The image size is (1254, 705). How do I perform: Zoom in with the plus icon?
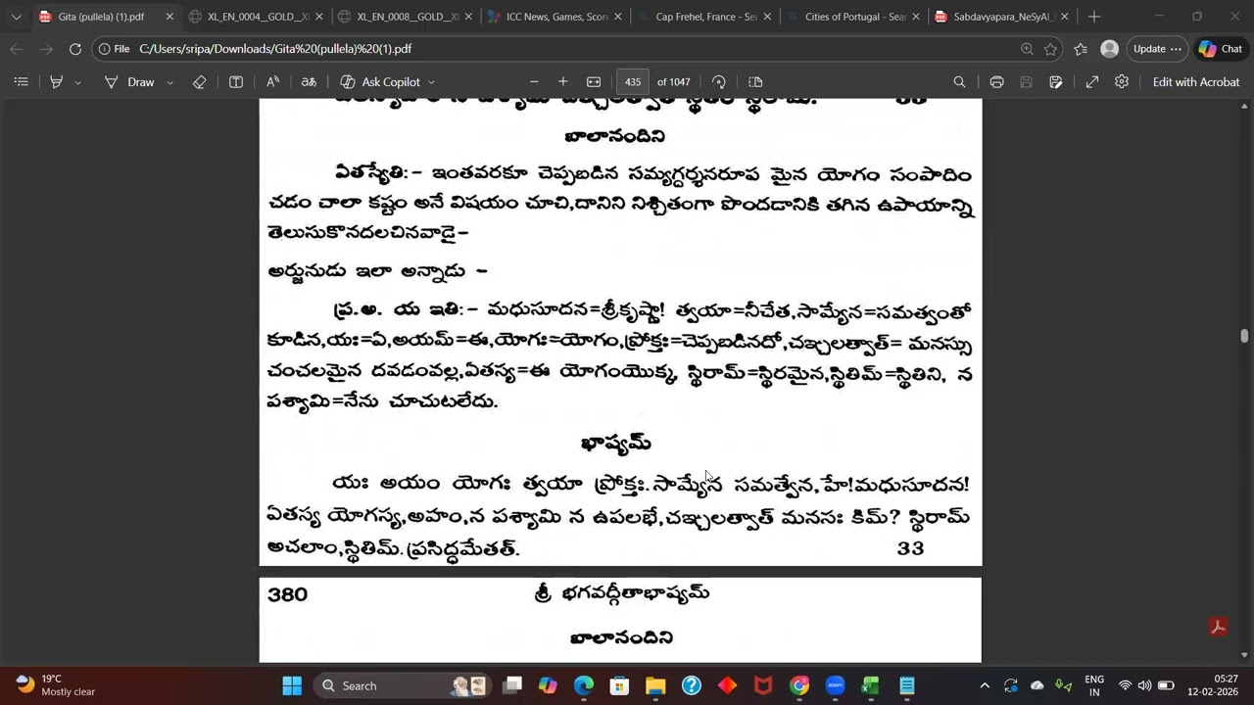(x=563, y=82)
